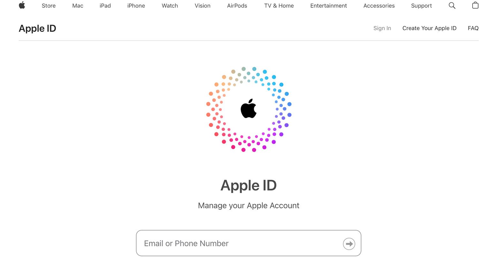Screen dimensions: 479x279
Task: Click the Apple logo in navigation bar
Action: [22, 5]
